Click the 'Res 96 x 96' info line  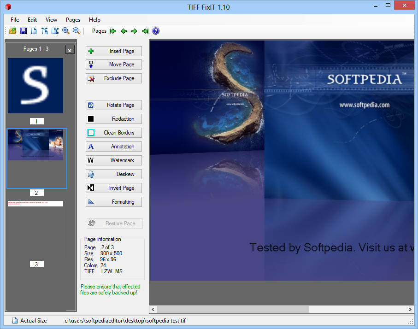pos(100,259)
